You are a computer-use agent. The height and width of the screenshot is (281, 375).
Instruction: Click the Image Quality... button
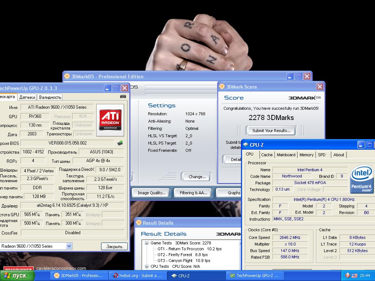(x=151, y=193)
